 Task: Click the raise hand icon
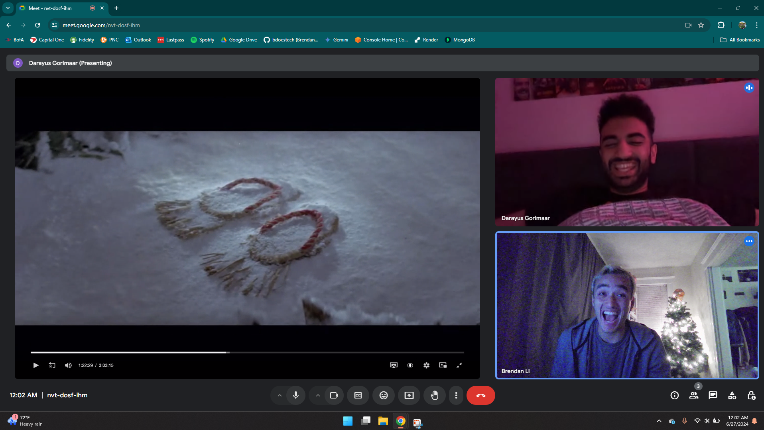pos(434,395)
